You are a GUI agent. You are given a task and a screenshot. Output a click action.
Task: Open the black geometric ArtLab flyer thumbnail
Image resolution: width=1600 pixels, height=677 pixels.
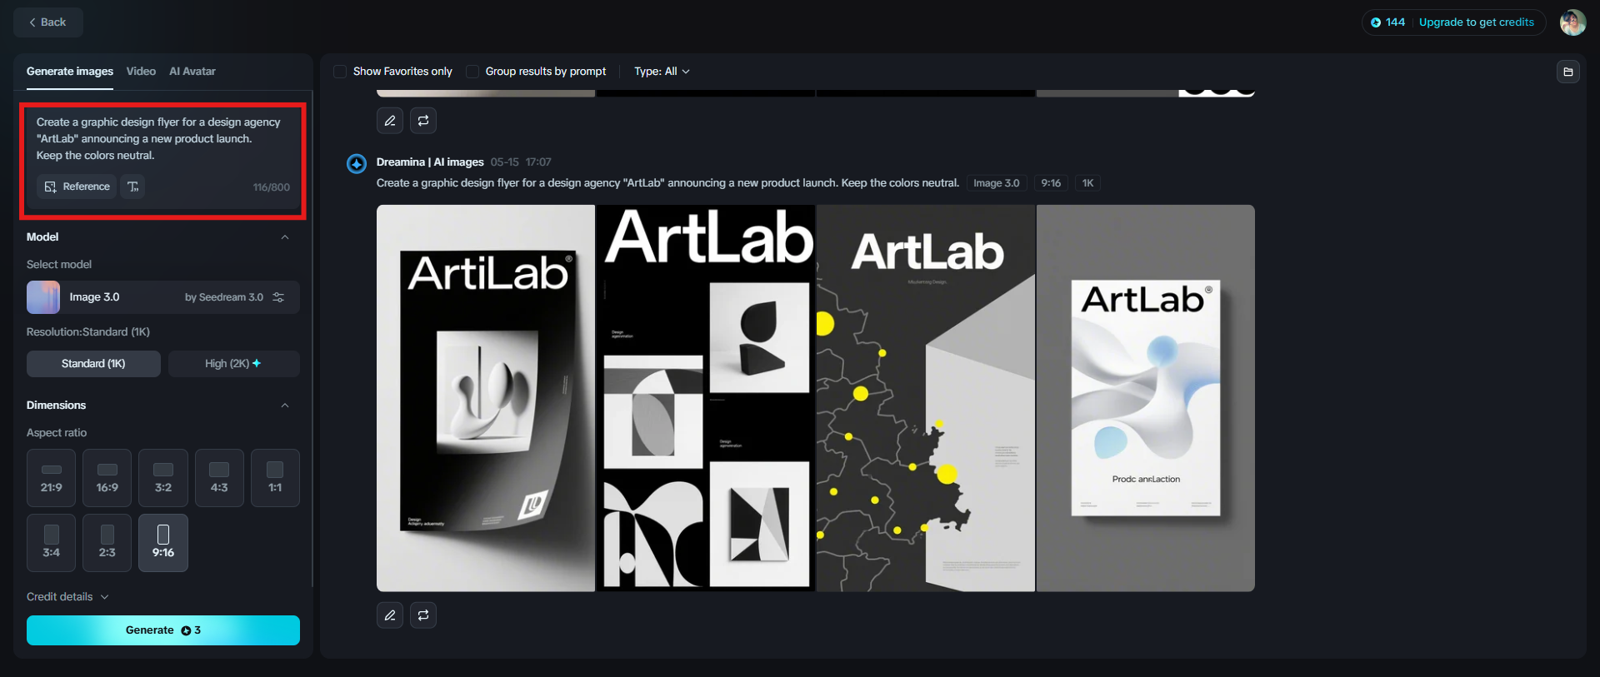(706, 398)
